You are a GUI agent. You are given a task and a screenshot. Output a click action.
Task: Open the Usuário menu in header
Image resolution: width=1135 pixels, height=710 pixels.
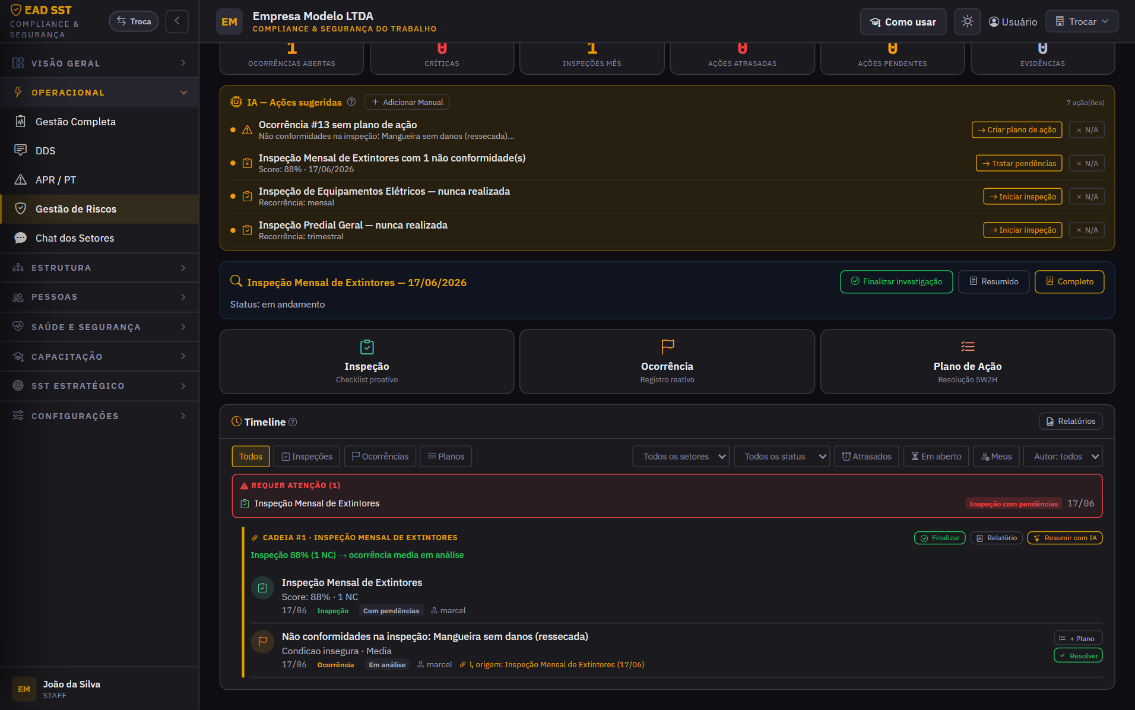click(1013, 21)
